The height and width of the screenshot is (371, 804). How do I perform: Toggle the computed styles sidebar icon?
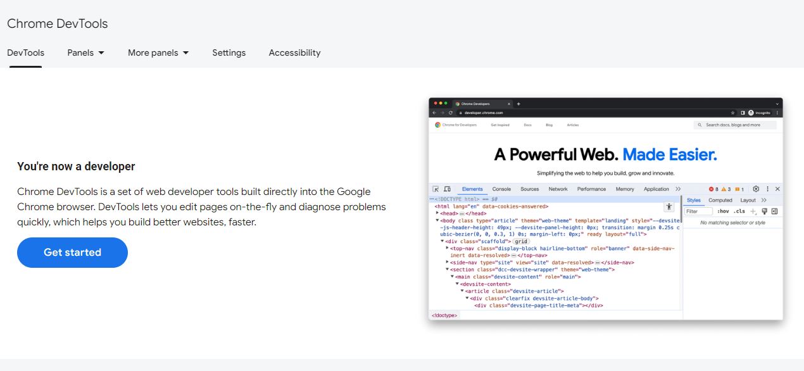(774, 211)
